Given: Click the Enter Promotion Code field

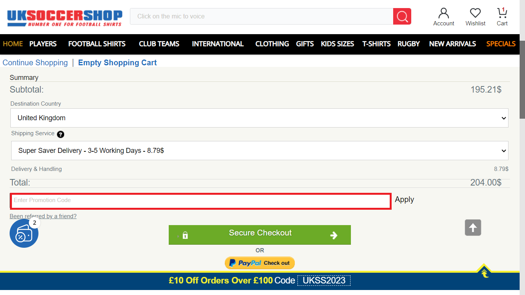Looking at the screenshot, I should [201, 200].
